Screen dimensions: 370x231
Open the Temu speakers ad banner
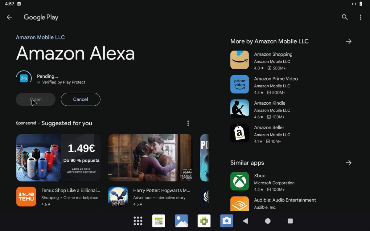(x=59, y=158)
